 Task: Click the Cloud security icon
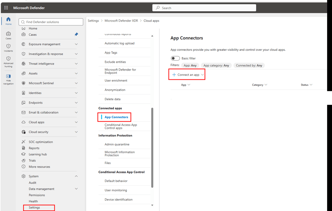click(x=24, y=132)
